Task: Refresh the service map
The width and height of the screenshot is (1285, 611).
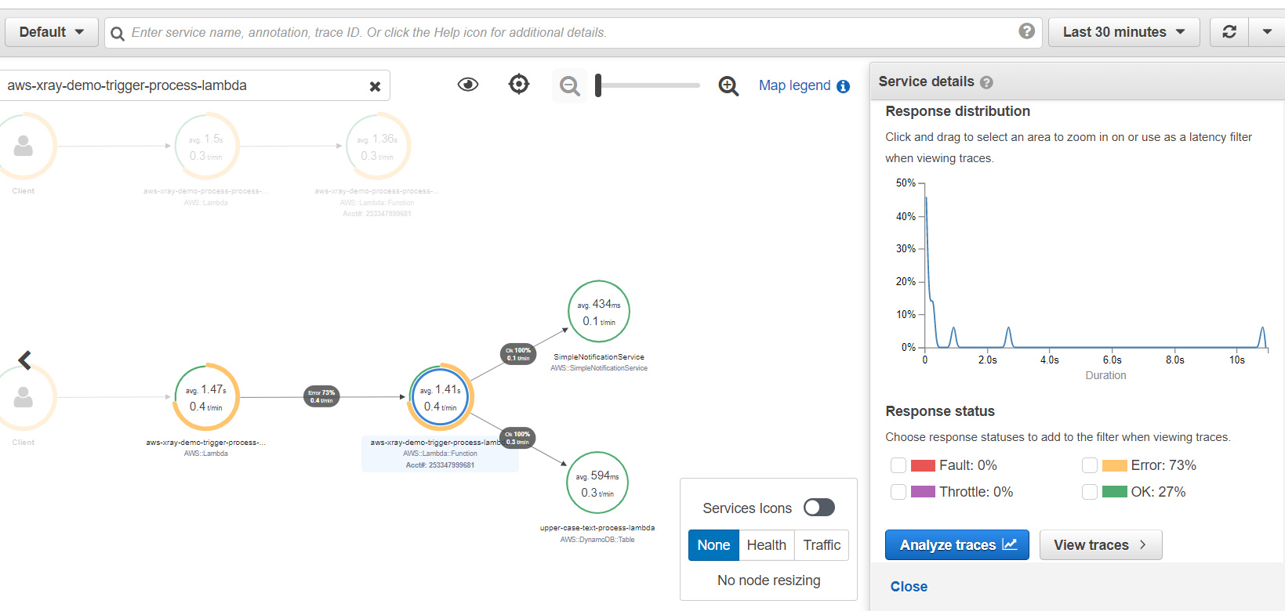Action: click(1229, 32)
